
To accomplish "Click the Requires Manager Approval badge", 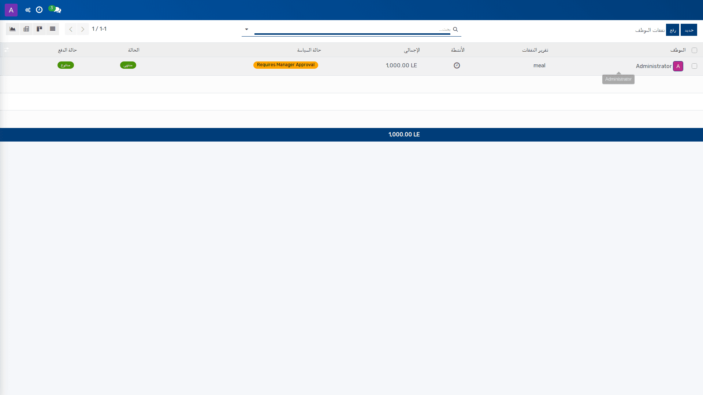I will [x=286, y=65].
